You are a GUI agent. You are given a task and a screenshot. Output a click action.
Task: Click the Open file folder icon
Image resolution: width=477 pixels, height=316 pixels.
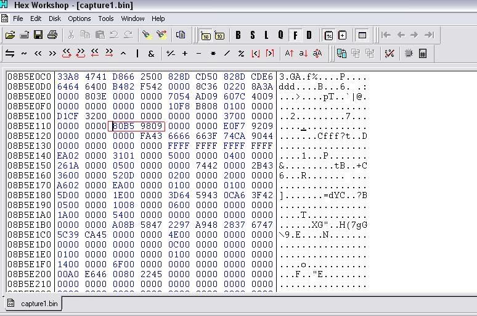tap(10, 35)
